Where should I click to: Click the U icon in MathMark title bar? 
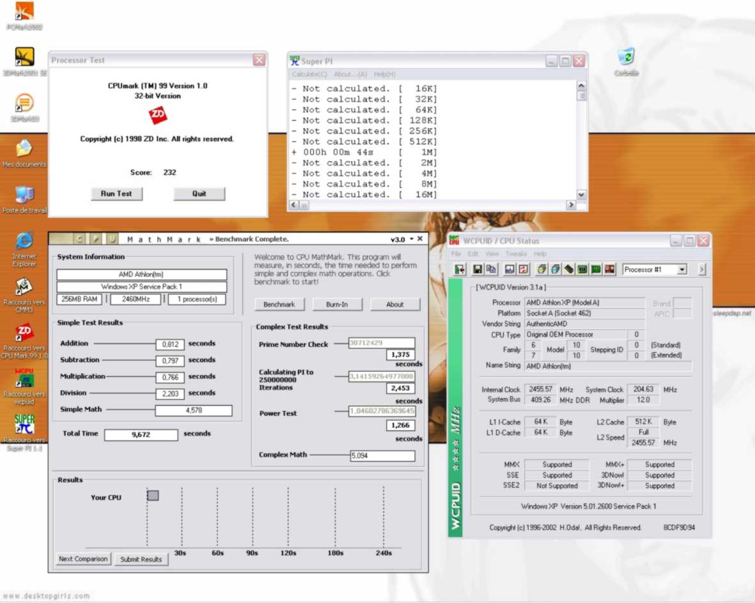tap(112, 239)
